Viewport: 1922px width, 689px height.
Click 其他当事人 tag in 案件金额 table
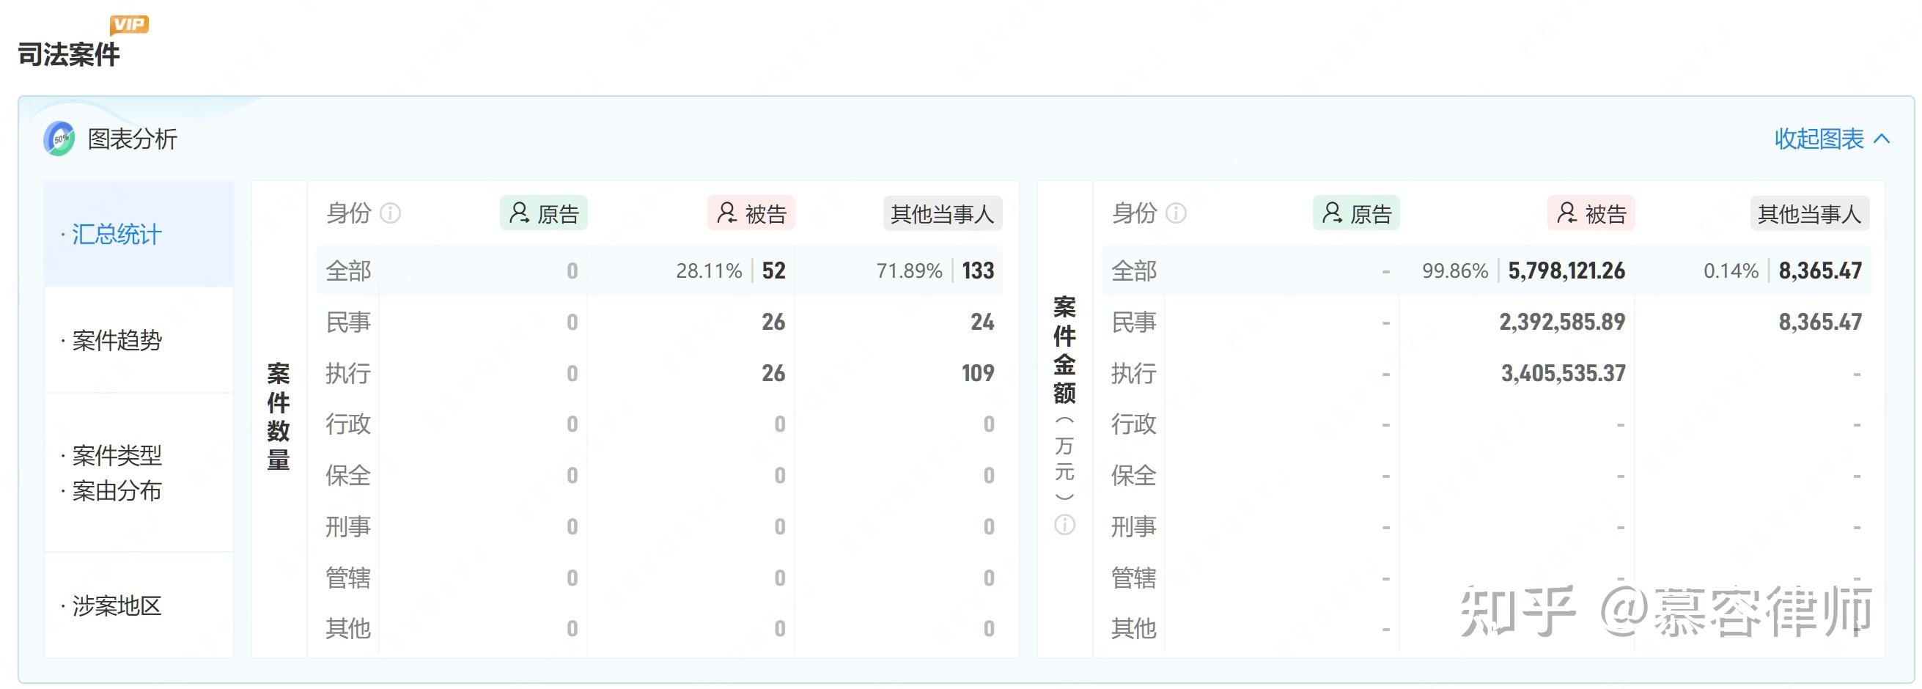tap(1809, 214)
